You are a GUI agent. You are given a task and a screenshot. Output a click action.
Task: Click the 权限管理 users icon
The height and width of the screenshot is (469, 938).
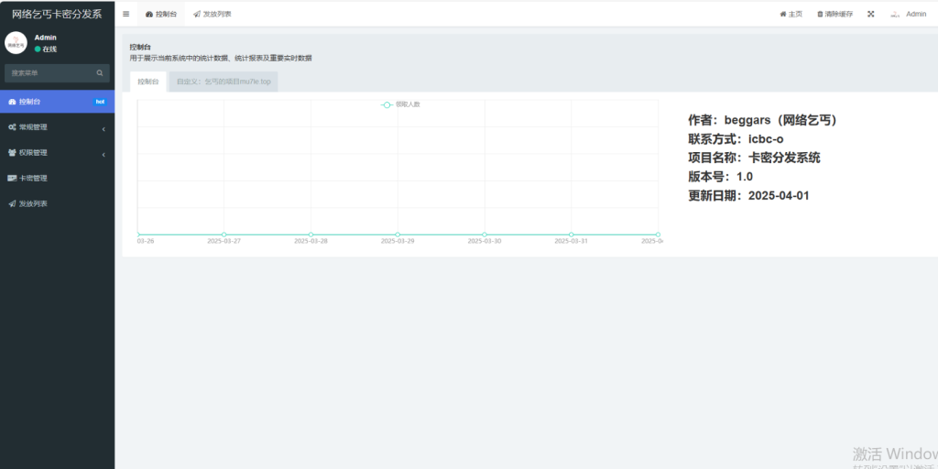tap(12, 153)
